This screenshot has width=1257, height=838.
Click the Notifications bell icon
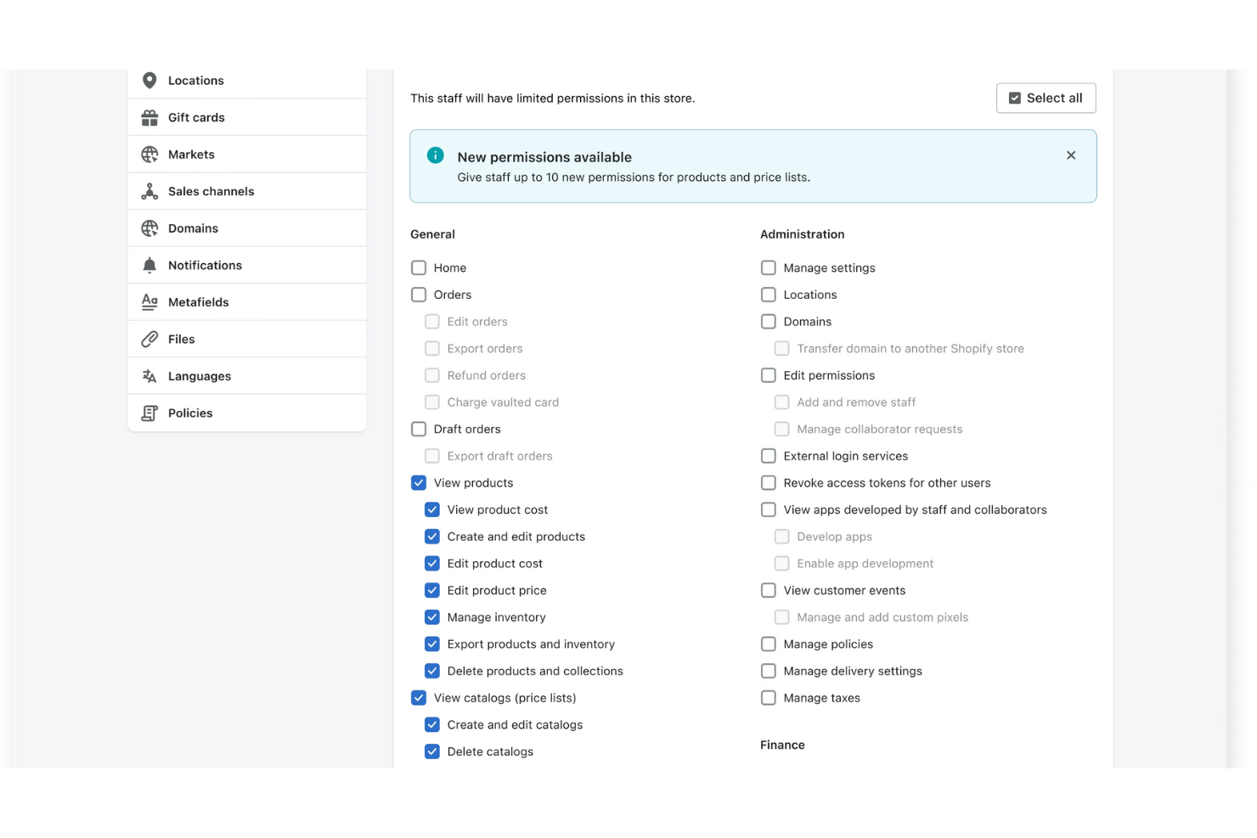pos(149,265)
